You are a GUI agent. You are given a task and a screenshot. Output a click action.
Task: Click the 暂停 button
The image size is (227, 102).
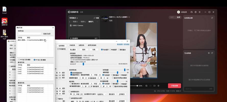coord(84,49)
